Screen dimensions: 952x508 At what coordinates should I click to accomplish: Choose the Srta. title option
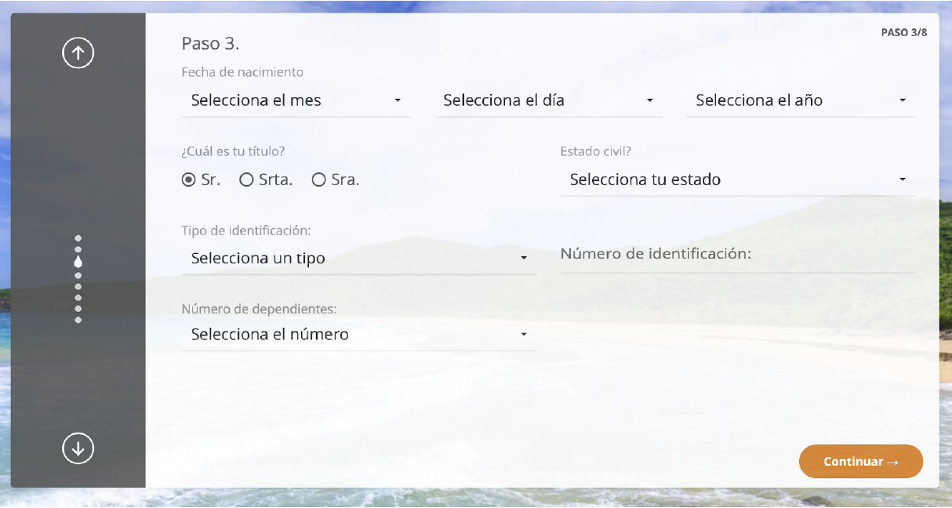tap(246, 180)
